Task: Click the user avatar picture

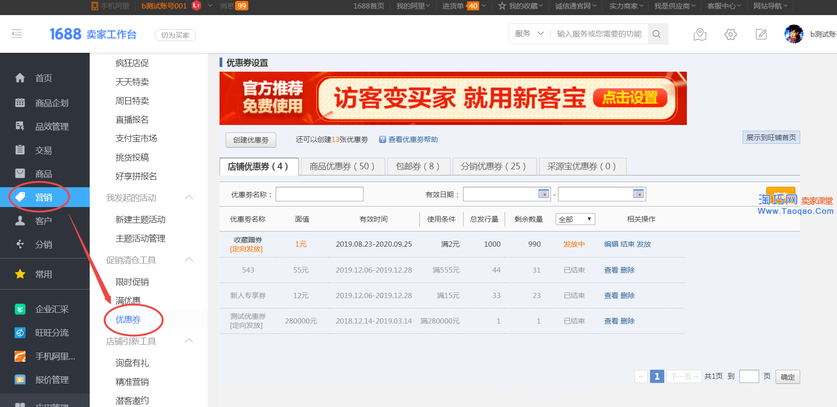Action: (794, 34)
